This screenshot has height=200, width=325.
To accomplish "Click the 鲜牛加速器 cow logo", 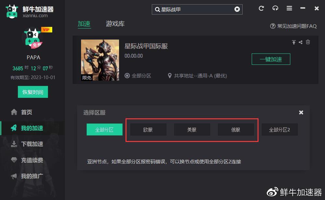I will click(12, 12).
